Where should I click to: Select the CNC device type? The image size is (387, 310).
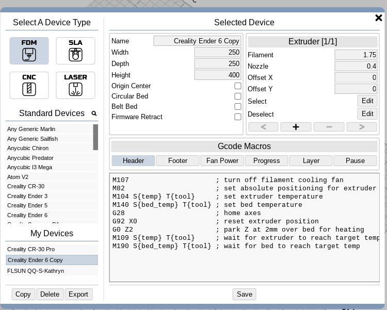coord(29,86)
